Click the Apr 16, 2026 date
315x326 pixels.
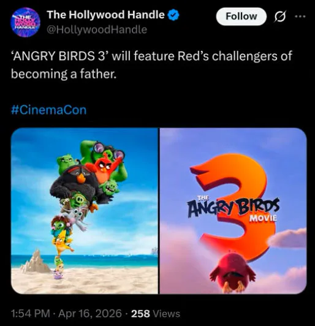pyautogui.click(x=90, y=313)
